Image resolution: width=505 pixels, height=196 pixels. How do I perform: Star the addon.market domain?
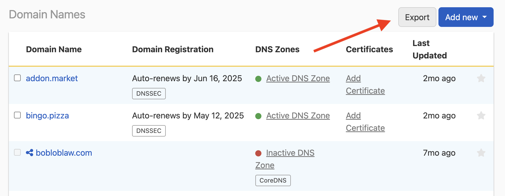(481, 78)
